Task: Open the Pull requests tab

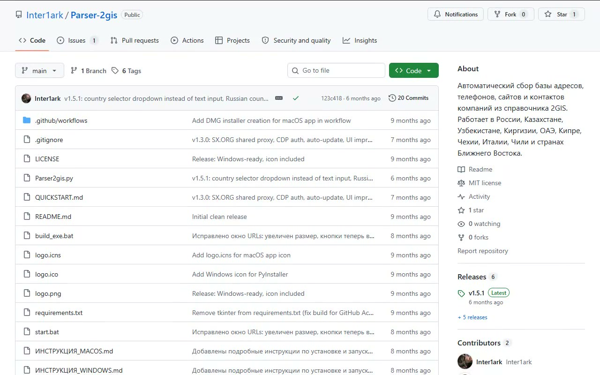Action: point(135,40)
